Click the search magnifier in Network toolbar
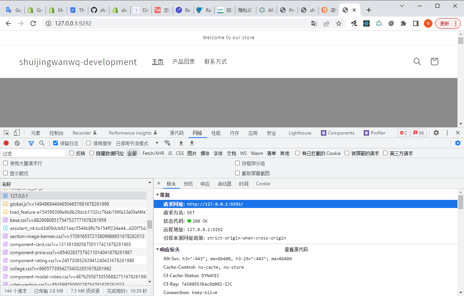 tap(42, 143)
